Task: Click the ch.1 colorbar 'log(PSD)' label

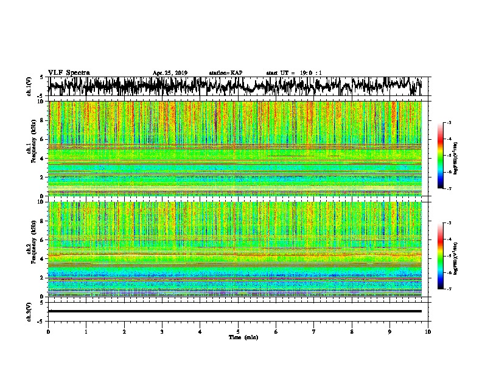Action: point(455,159)
